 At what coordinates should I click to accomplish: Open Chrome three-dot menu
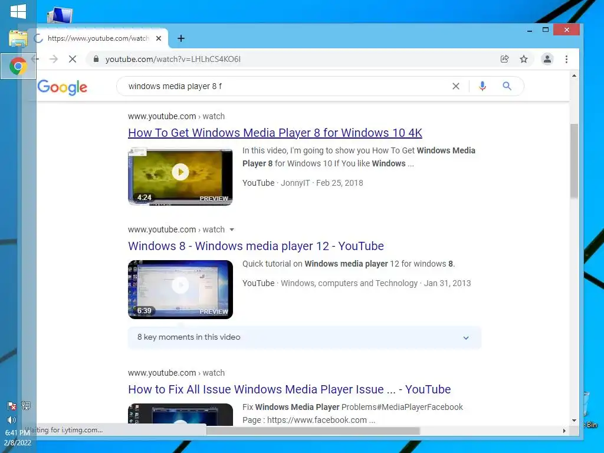click(x=566, y=59)
